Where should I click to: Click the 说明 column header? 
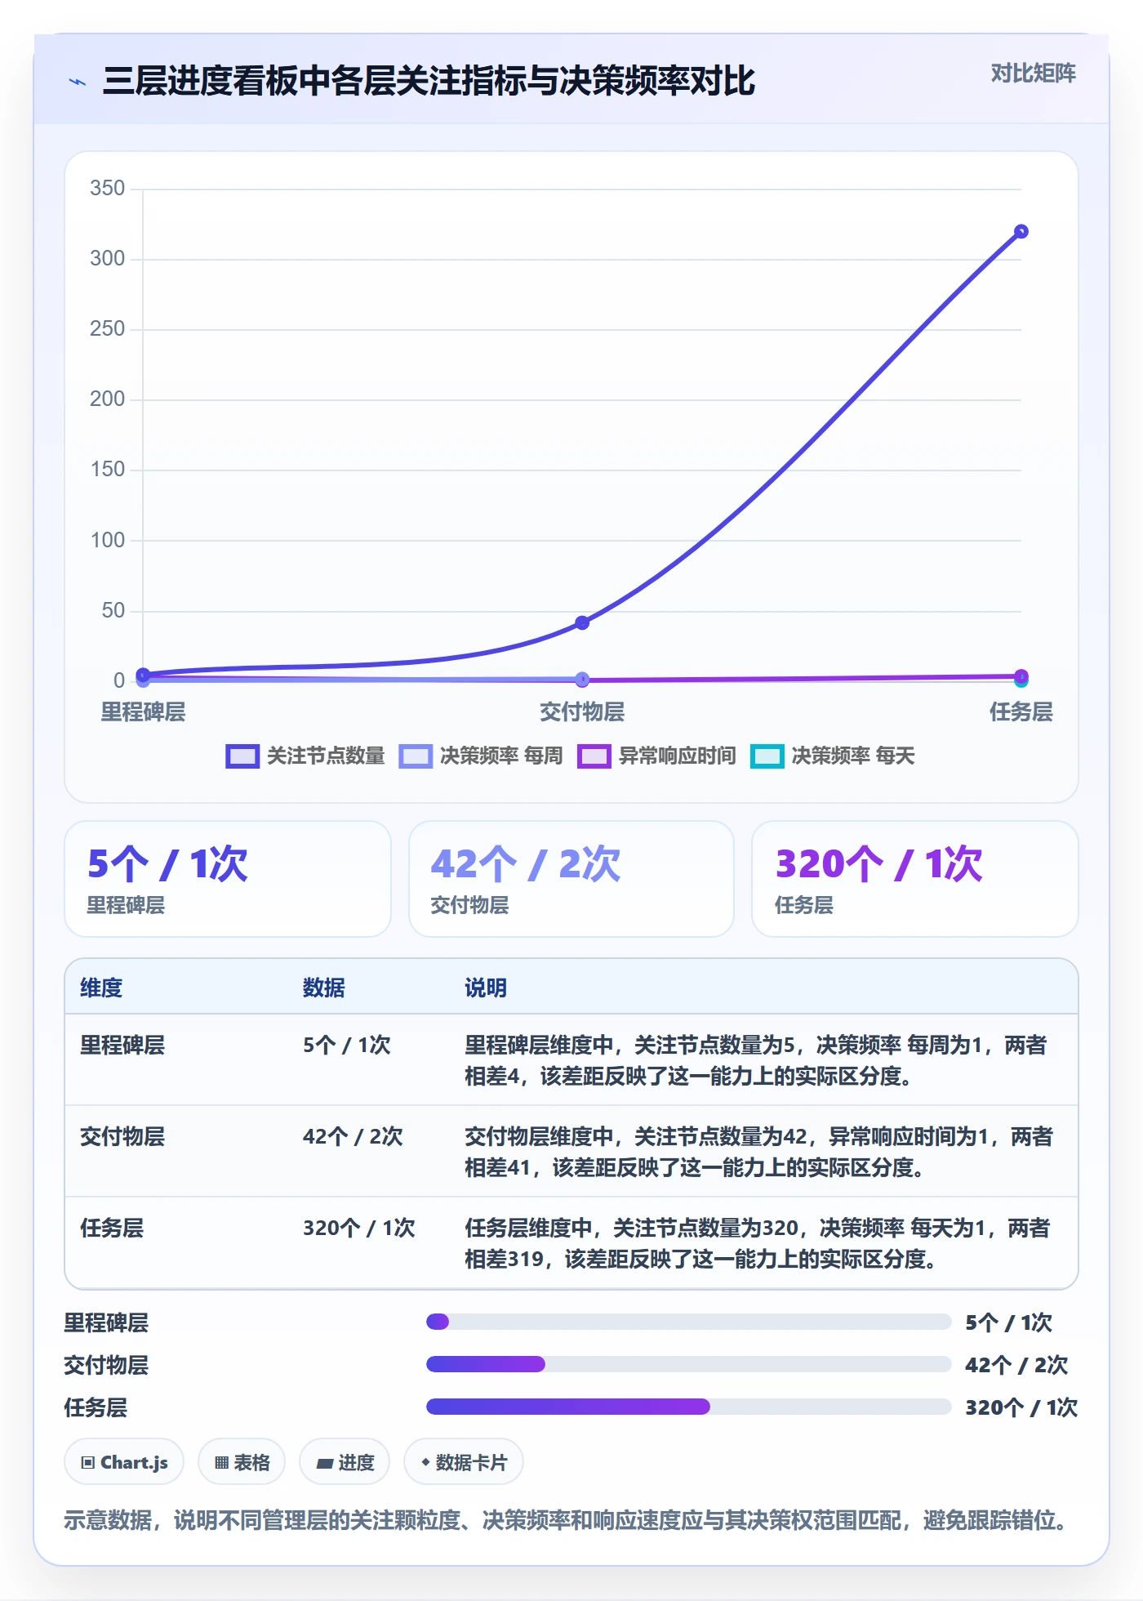pyautogui.click(x=486, y=988)
